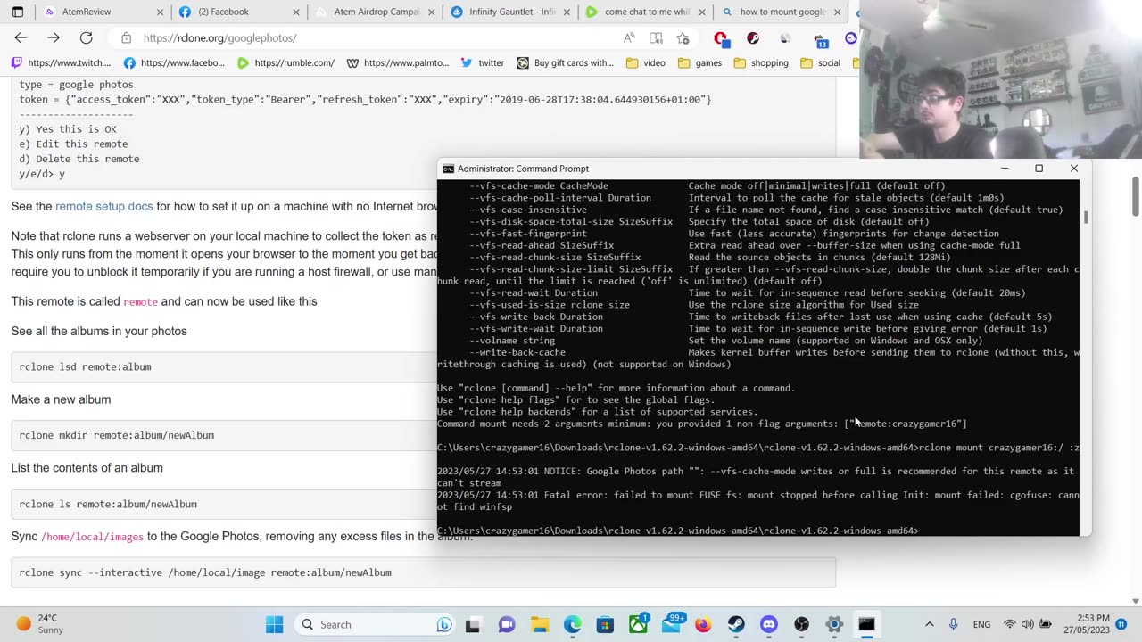Open Steam from the taskbar
Image resolution: width=1142 pixels, height=642 pixels.
coord(736,624)
